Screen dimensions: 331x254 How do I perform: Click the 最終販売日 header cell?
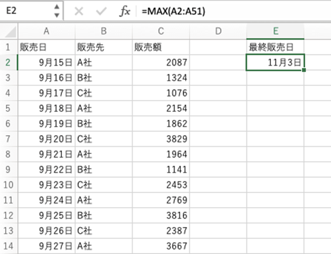276,47
